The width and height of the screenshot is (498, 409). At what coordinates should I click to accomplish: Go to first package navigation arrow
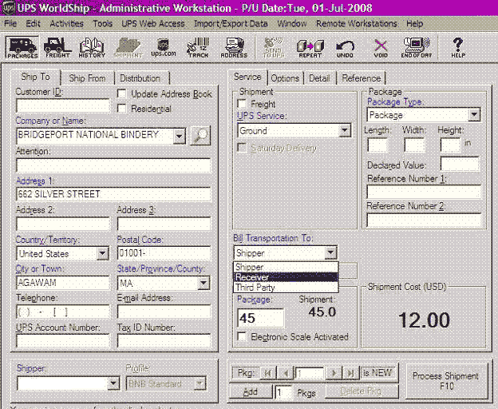[x=267, y=373]
